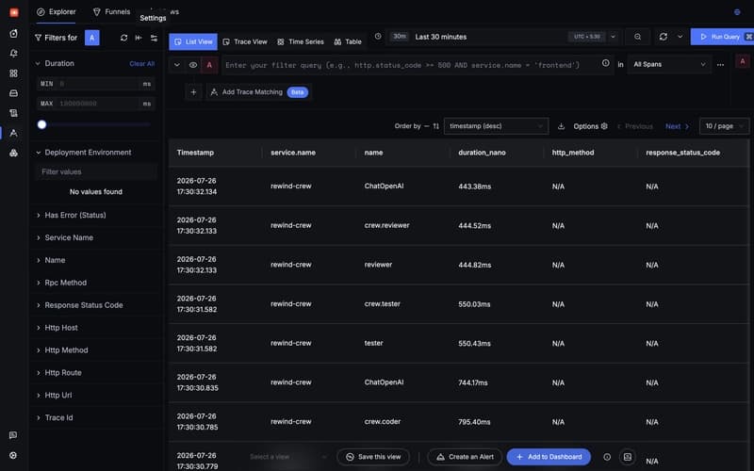Collapse the Duration filter section
Image resolution: width=754 pixels, height=471 pixels.
pos(38,63)
